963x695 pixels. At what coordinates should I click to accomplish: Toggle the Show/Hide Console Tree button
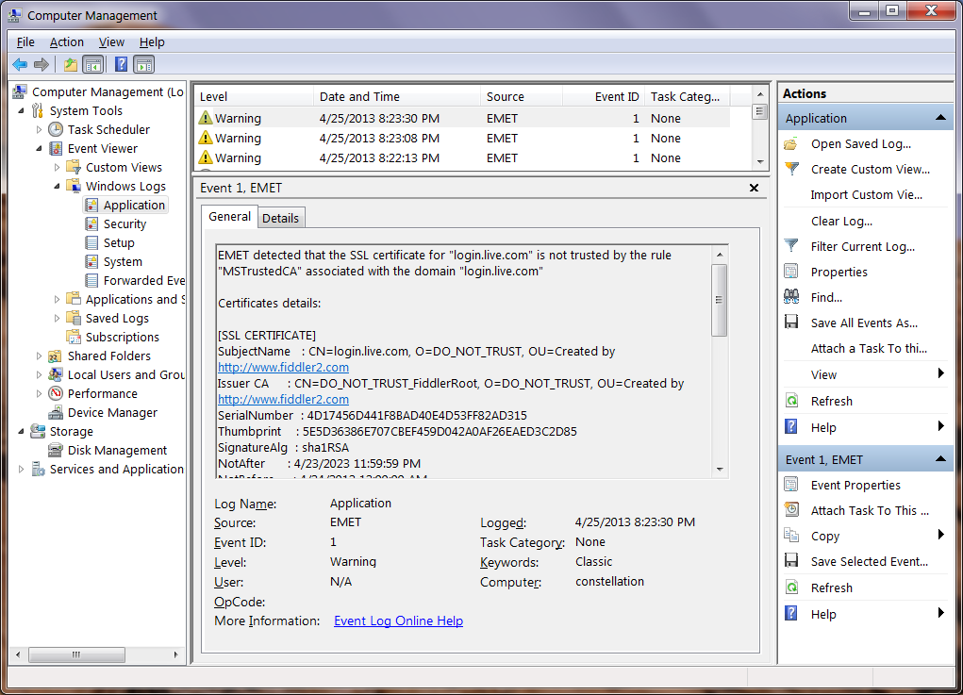click(92, 65)
